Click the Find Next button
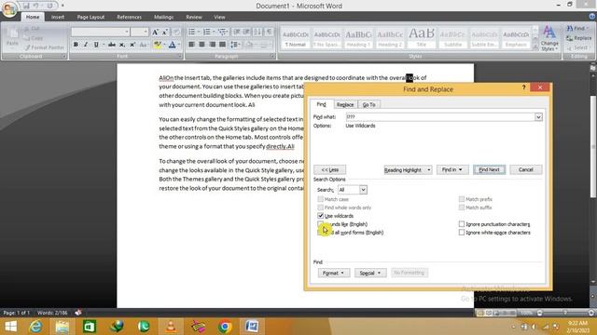The width and height of the screenshot is (597, 335). 489,169
